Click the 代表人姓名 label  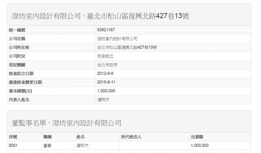19,100
